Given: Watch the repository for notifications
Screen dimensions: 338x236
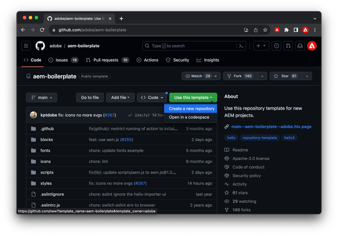Looking at the screenshot, I should click(x=197, y=76).
